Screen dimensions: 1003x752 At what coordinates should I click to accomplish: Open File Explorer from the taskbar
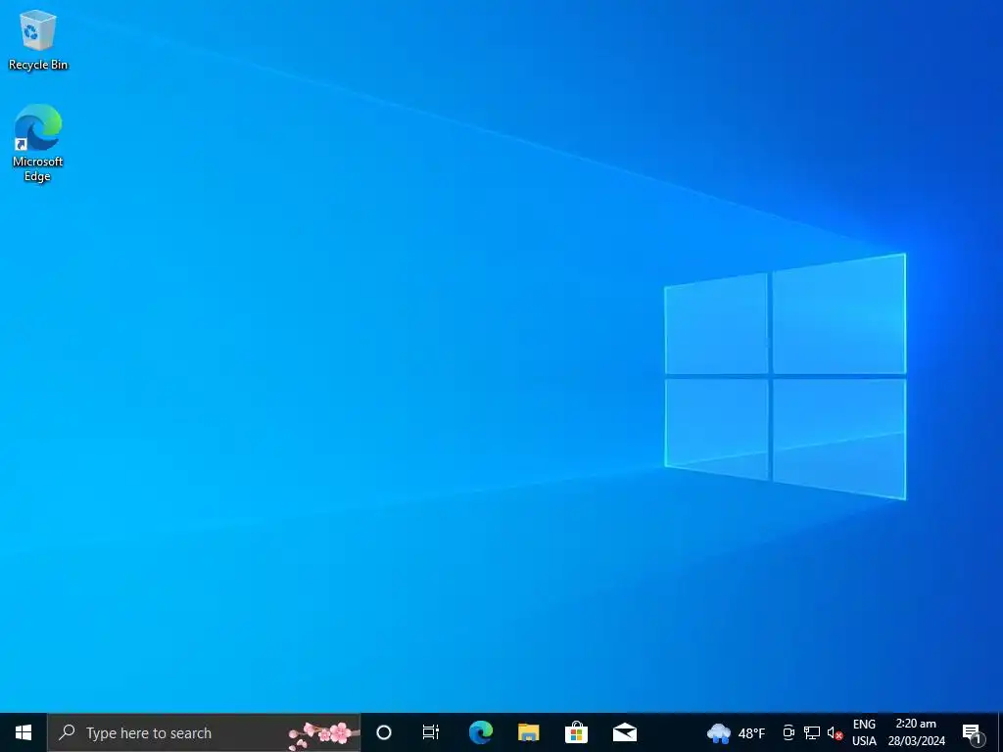pyautogui.click(x=528, y=732)
